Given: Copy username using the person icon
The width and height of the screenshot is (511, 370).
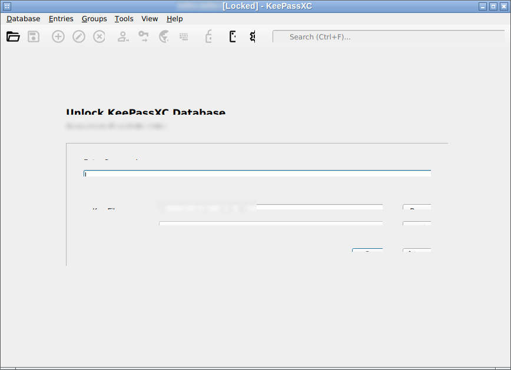Looking at the screenshot, I should tap(123, 36).
